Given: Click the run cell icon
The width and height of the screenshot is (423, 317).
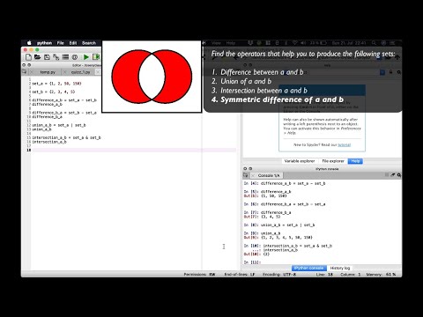Looking at the screenshot, I should [96, 57].
